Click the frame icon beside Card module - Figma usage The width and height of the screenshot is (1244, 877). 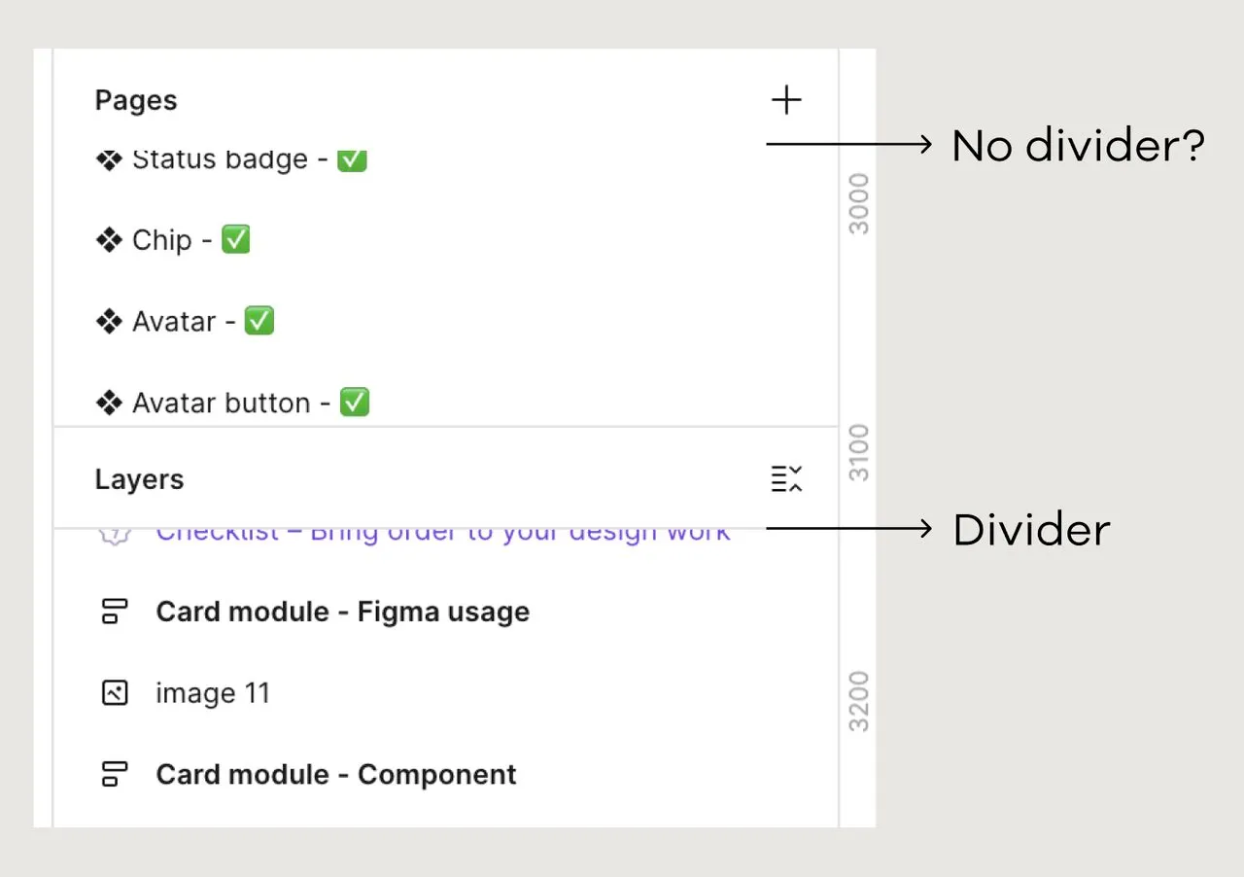115,612
